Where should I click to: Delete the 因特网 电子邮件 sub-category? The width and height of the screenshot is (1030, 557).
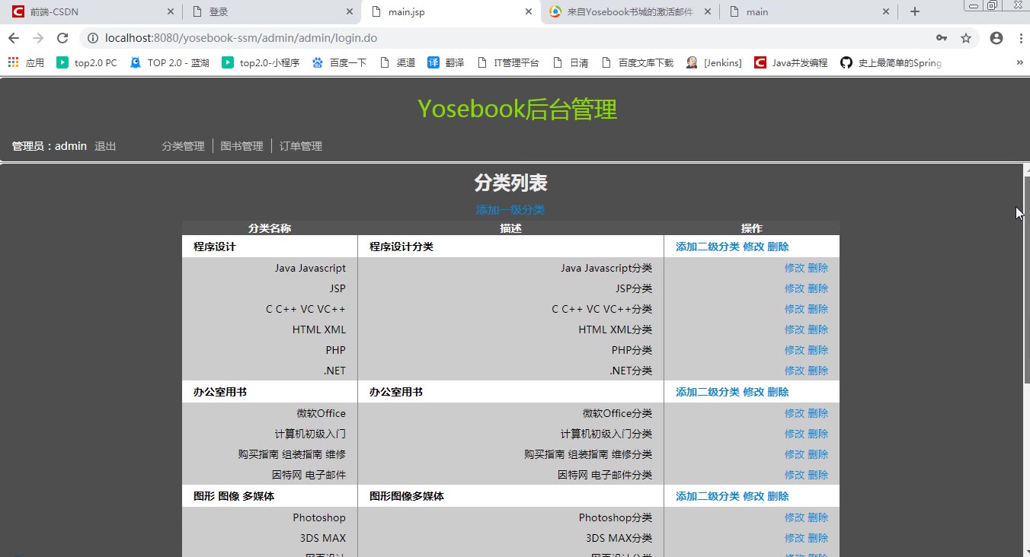tap(817, 475)
